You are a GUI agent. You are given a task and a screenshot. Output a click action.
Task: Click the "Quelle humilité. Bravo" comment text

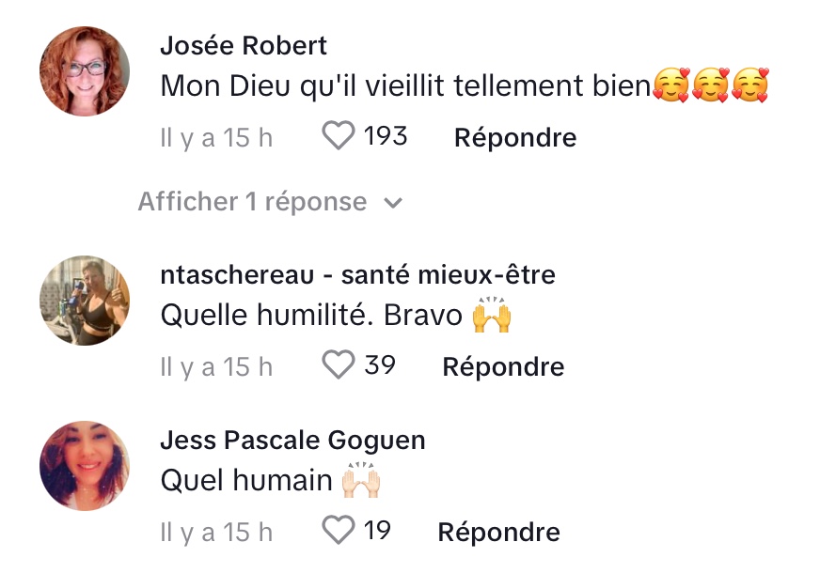point(312,316)
